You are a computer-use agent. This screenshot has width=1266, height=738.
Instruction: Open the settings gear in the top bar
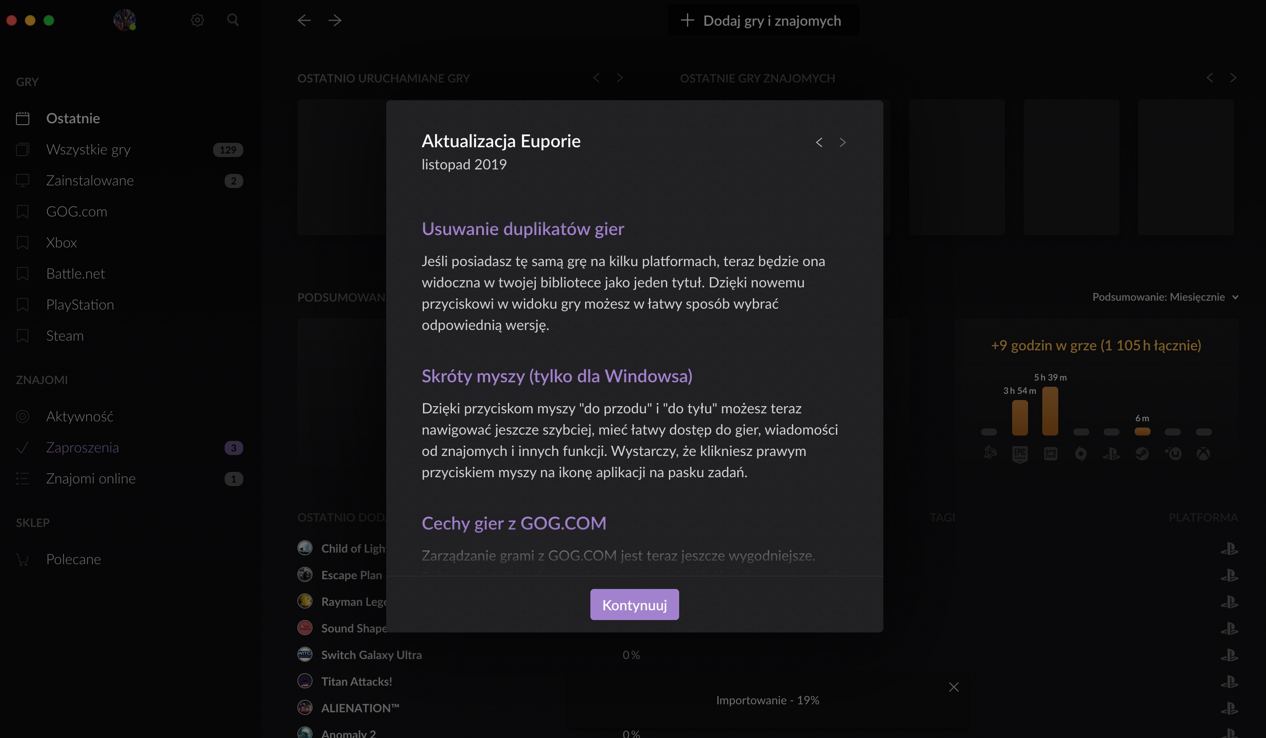tap(198, 20)
